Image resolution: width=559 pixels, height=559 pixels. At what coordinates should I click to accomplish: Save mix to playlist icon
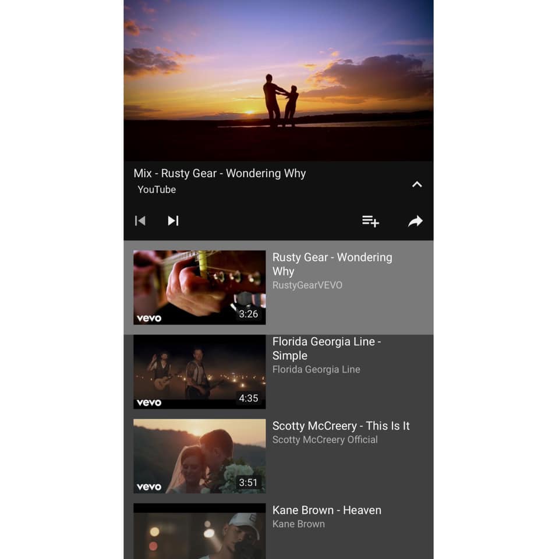tap(370, 221)
